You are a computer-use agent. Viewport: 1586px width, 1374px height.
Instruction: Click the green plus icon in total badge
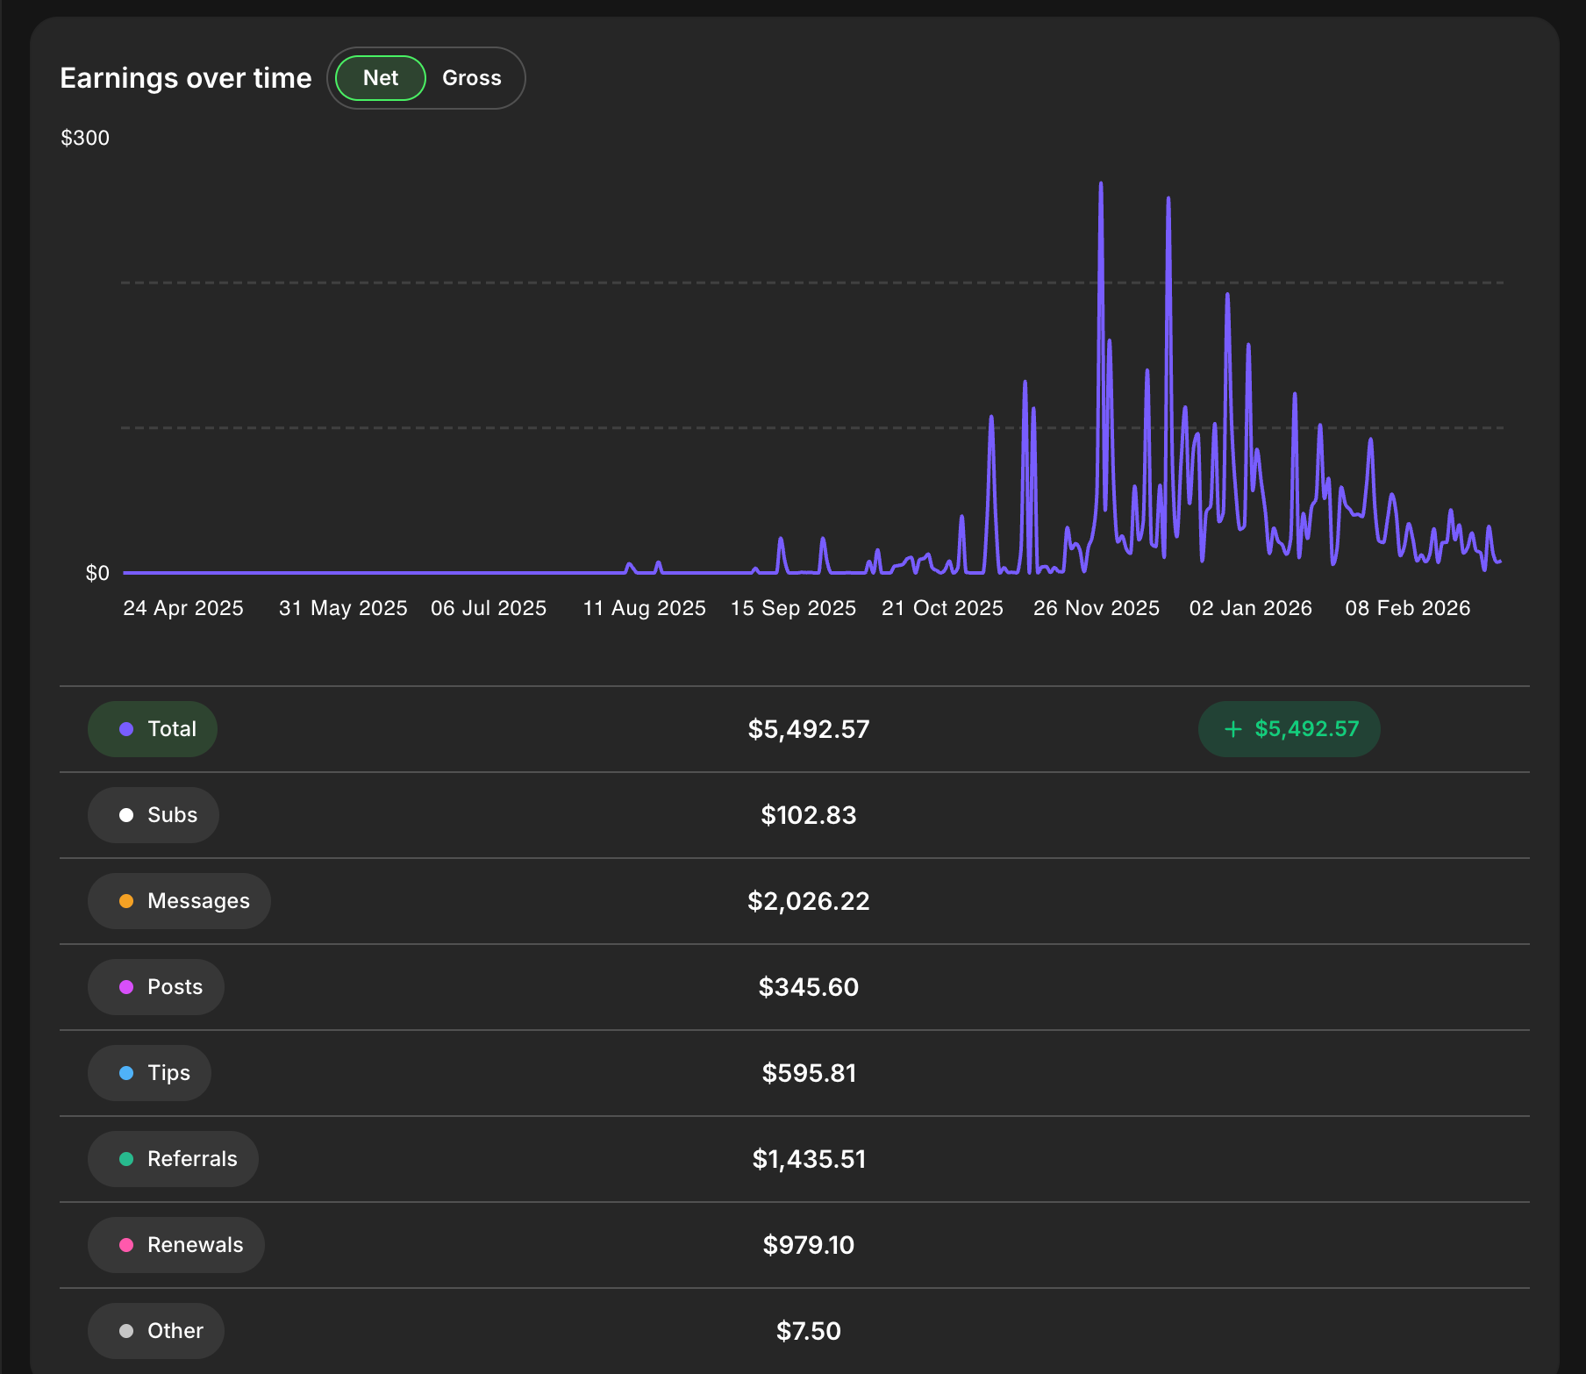[1232, 729]
